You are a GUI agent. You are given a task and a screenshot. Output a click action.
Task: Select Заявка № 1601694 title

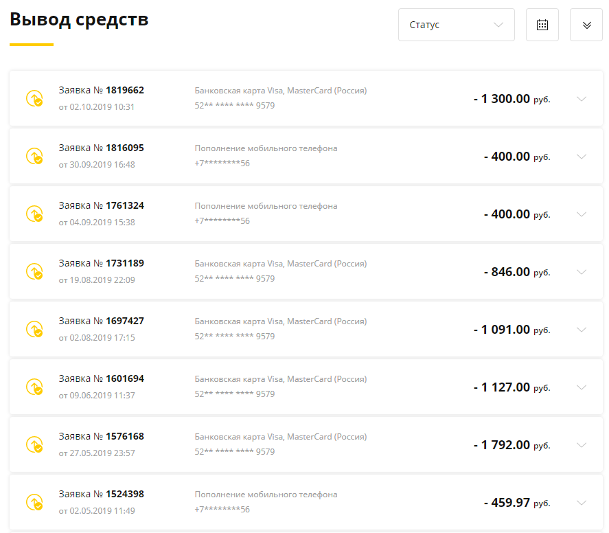click(102, 378)
